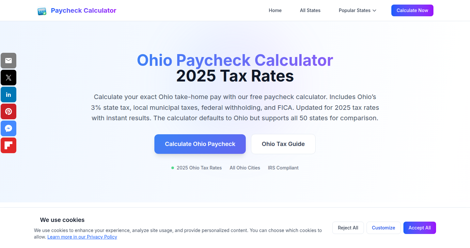Share via Messenger icon
This screenshot has height=248, width=470.
(x=8, y=128)
